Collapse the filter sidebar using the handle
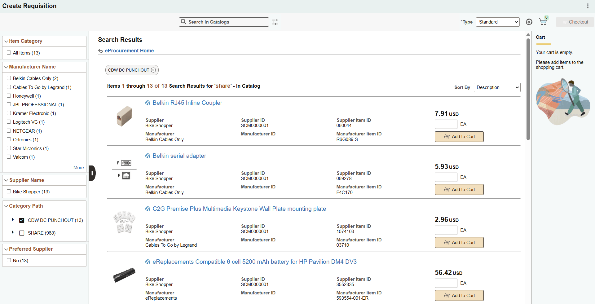The width and height of the screenshot is (595, 304). tap(92, 173)
